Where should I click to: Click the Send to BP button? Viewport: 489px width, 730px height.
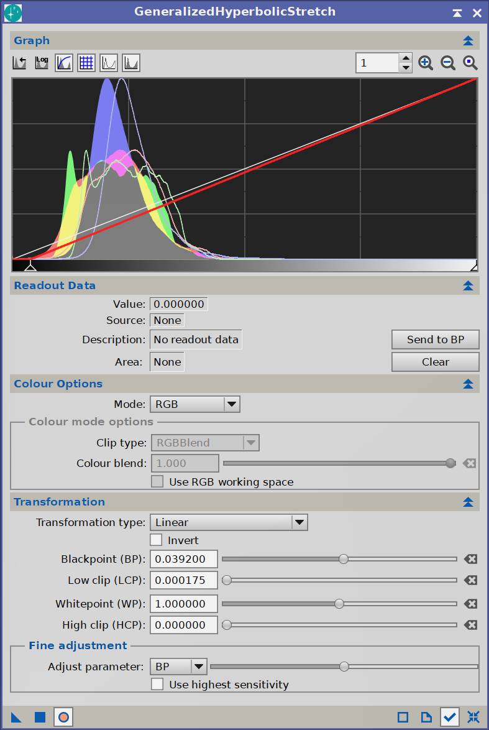(x=436, y=340)
